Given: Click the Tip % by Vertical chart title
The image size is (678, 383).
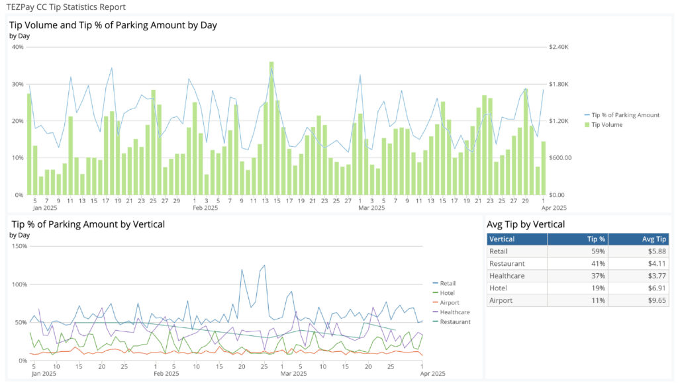Looking at the screenshot, I should pyautogui.click(x=87, y=224).
